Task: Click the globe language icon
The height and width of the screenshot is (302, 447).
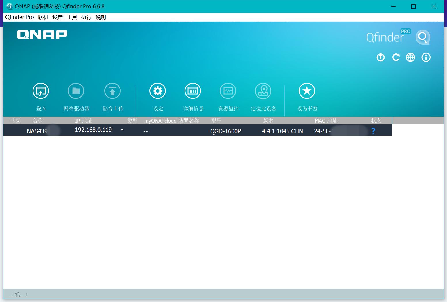Action: (x=410, y=57)
